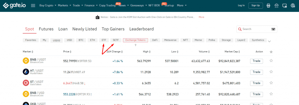299x105 pixels.
Task: Click the search magnifier icon
Action: click(240, 29)
